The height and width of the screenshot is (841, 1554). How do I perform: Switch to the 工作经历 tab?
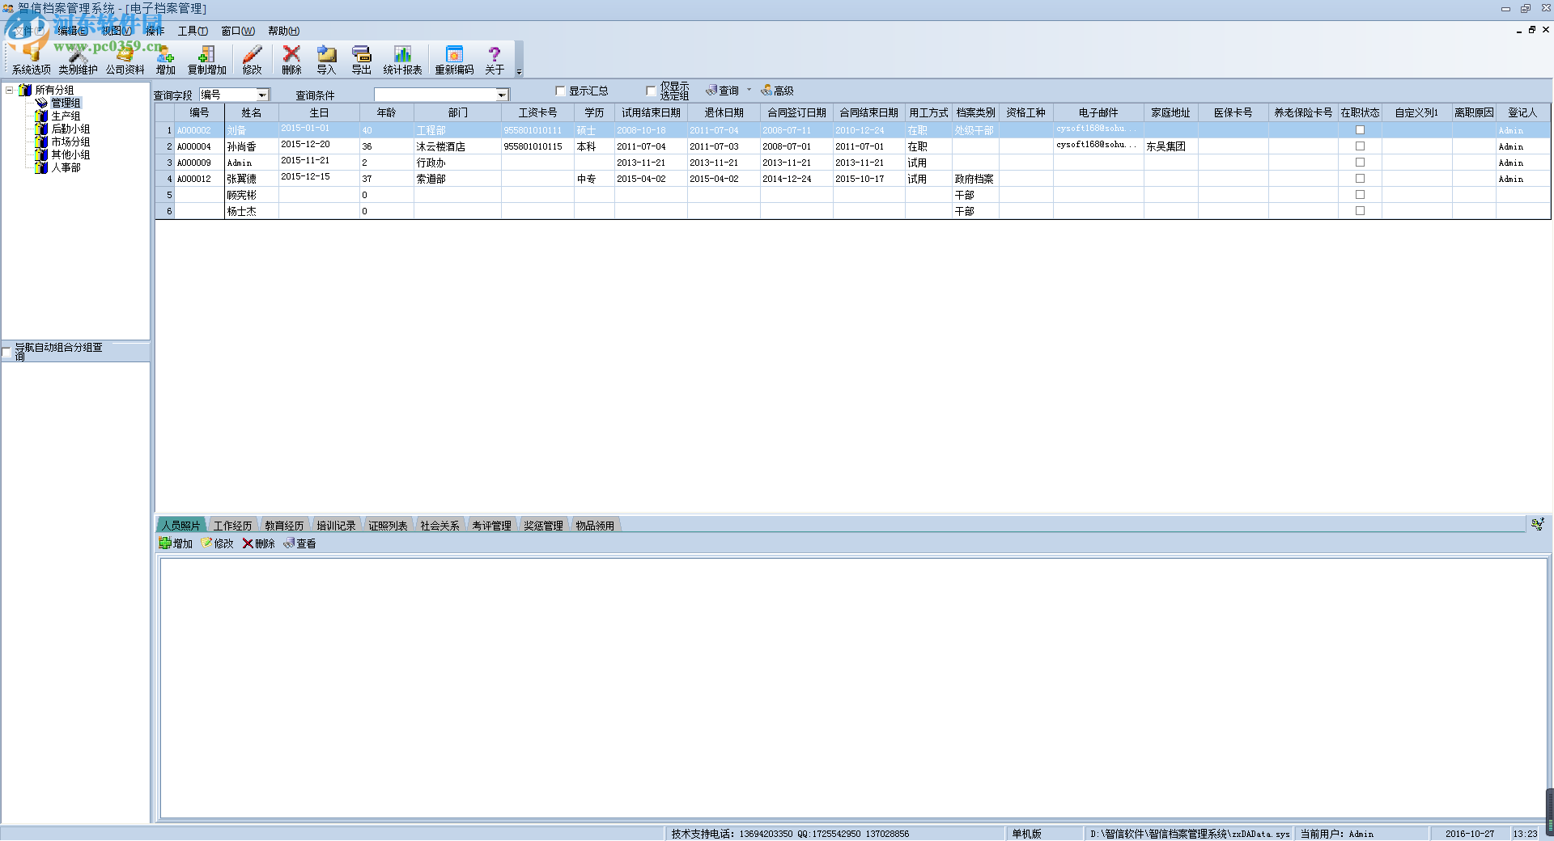coord(232,526)
